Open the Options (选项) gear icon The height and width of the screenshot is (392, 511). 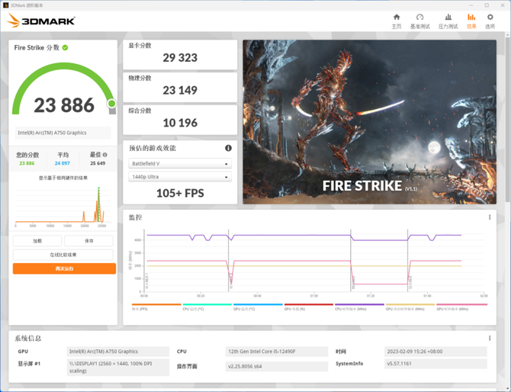490,21
